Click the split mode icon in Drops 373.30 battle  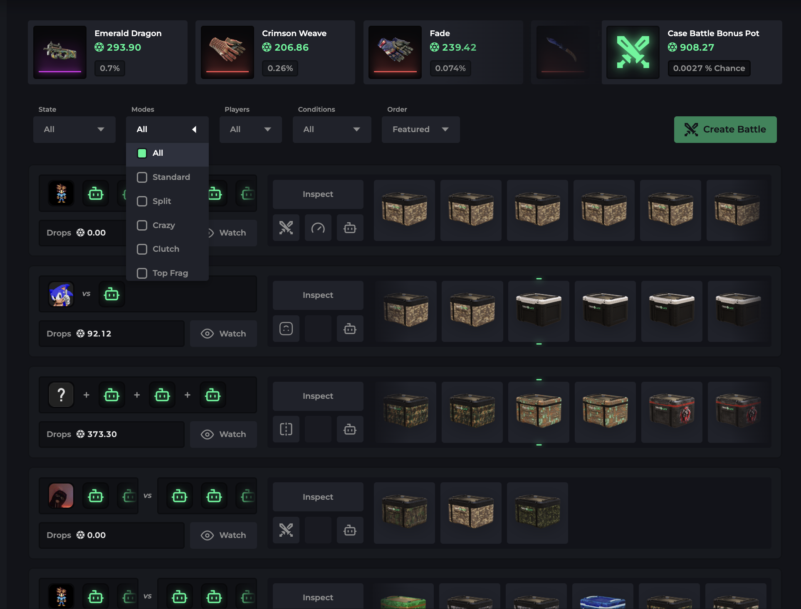(x=286, y=429)
